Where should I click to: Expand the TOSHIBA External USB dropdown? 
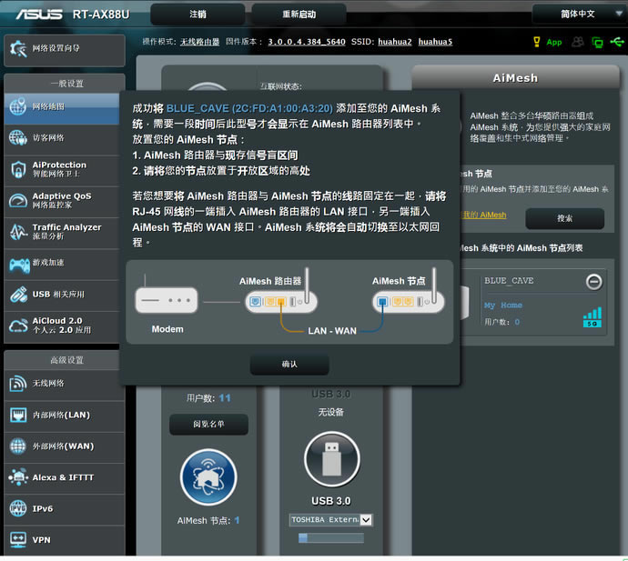pos(365,519)
